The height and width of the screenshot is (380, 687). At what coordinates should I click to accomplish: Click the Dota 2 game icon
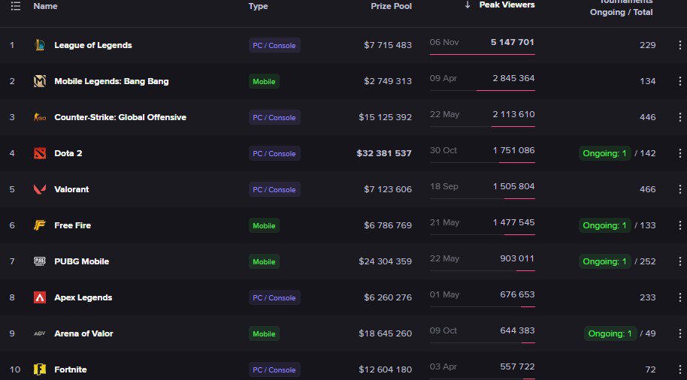pos(40,153)
